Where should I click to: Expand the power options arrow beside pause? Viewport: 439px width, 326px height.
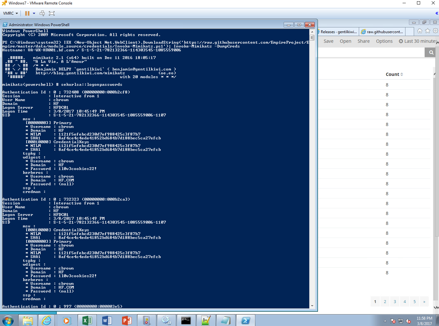(34, 13)
